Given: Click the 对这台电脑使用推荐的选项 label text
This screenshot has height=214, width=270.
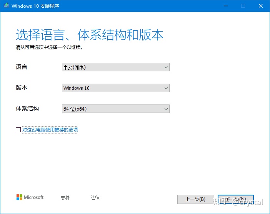Looking at the screenshot, I should point(50,130).
